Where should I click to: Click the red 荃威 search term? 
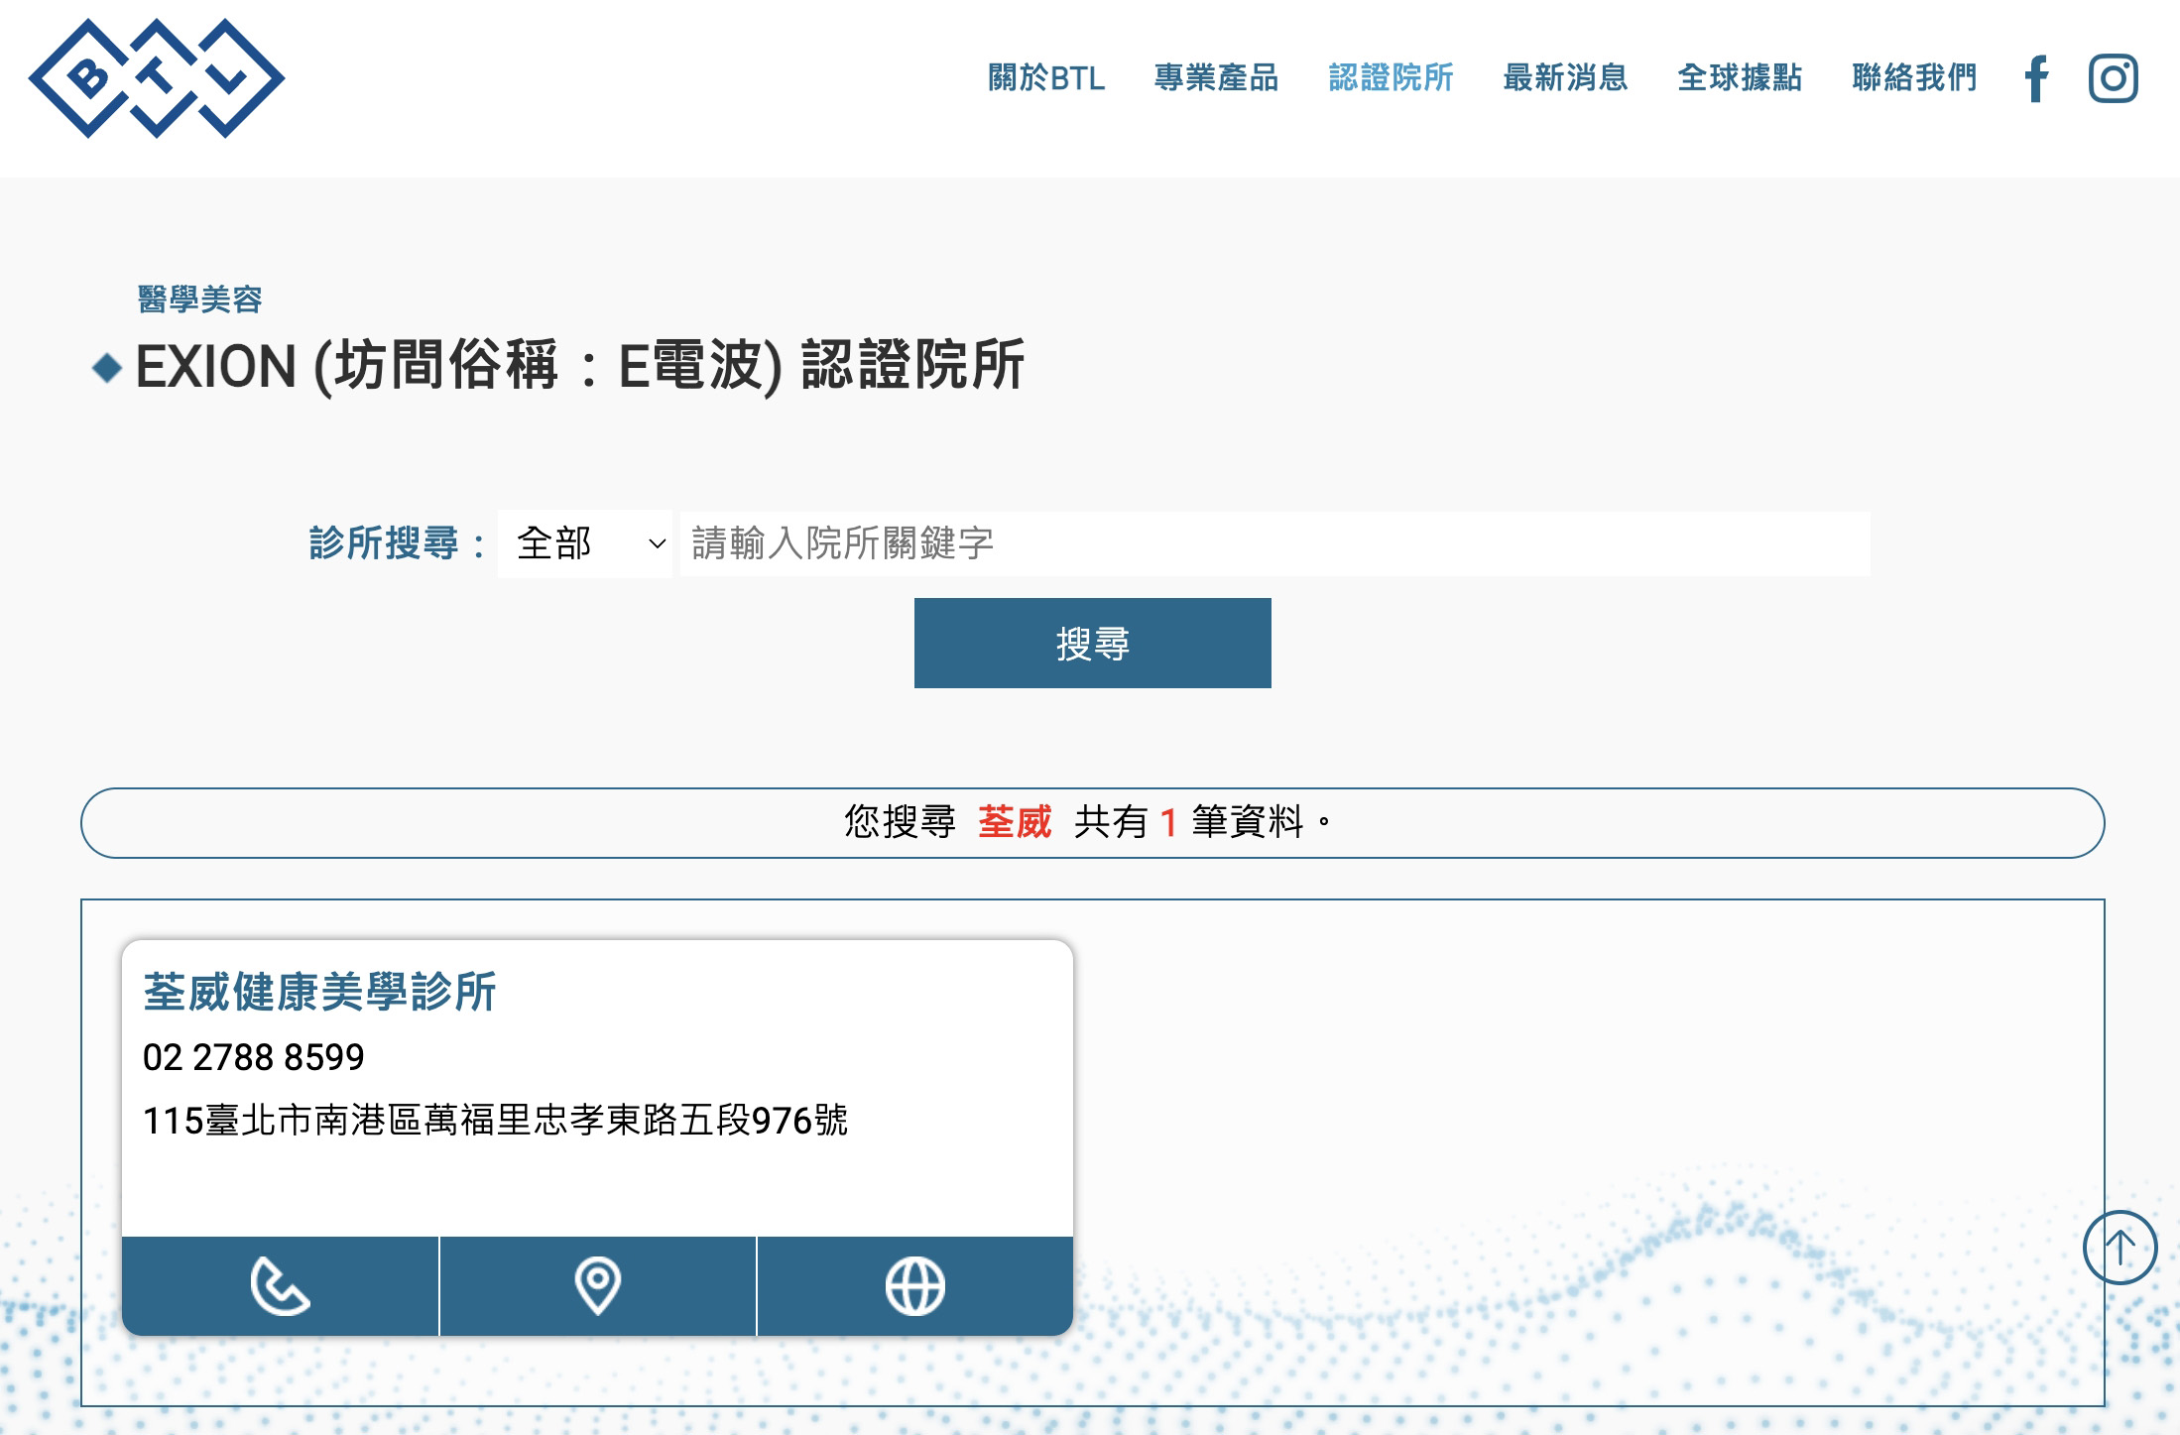click(x=1015, y=822)
